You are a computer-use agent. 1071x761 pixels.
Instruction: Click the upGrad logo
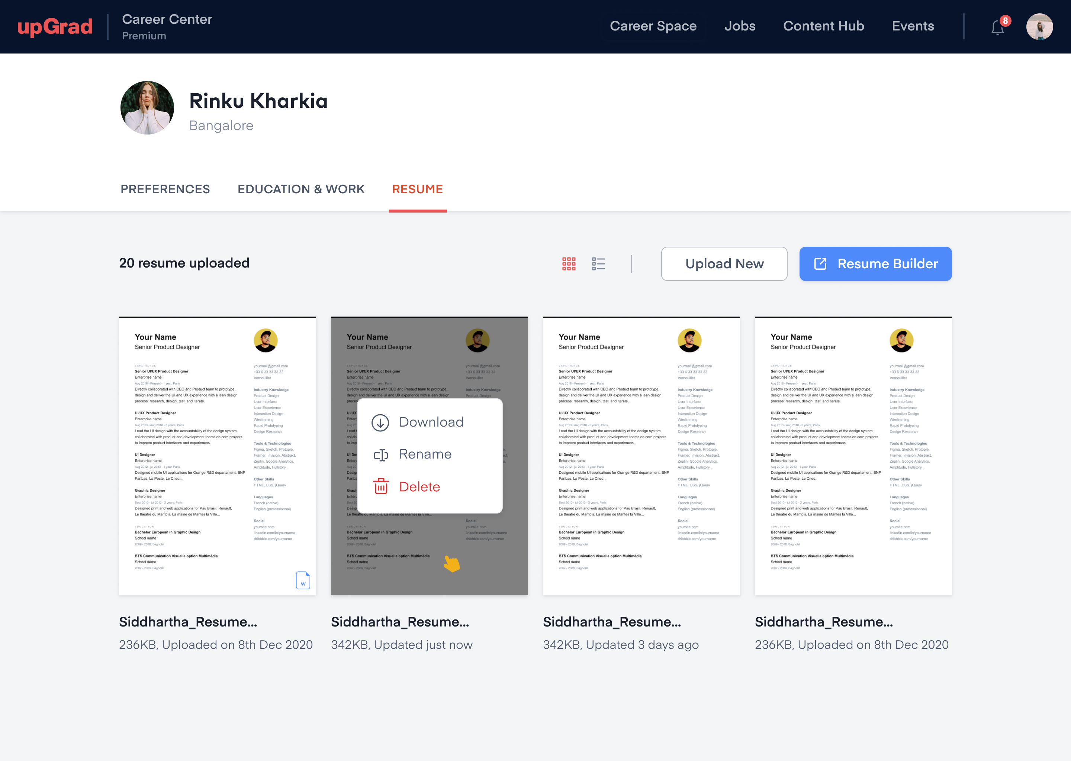[x=55, y=27]
